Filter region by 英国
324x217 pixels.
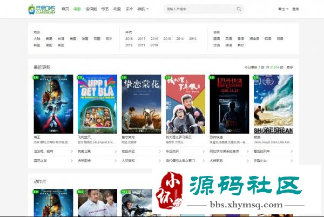tap(97, 39)
